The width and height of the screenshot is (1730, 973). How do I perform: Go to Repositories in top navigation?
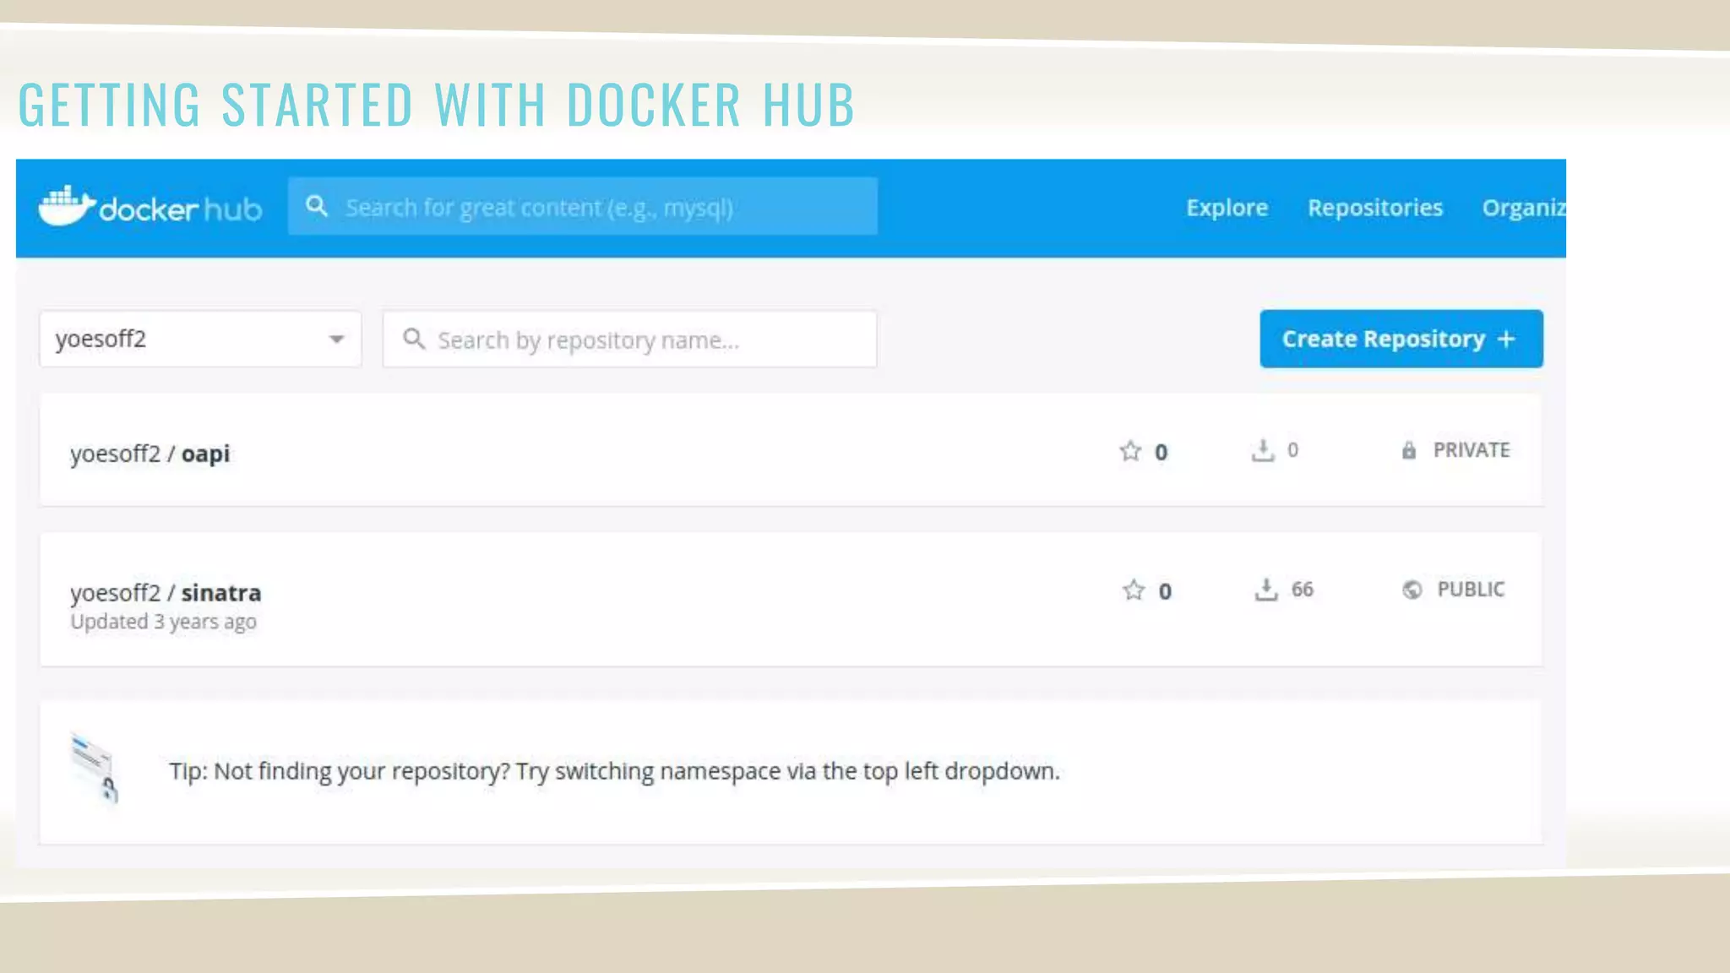click(1374, 208)
